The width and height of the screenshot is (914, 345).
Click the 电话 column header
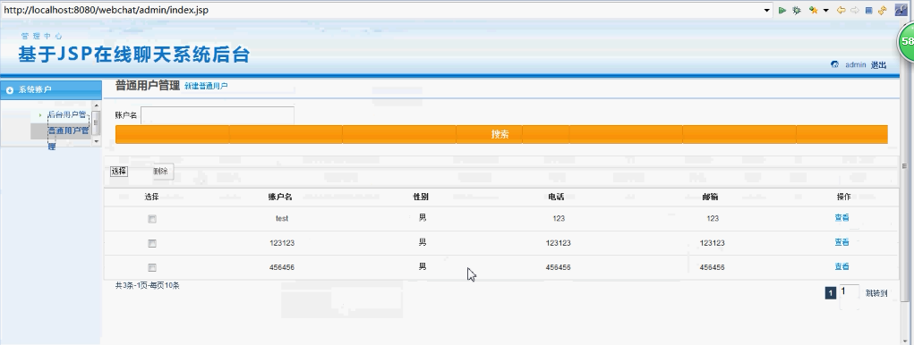click(x=556, y=197)
